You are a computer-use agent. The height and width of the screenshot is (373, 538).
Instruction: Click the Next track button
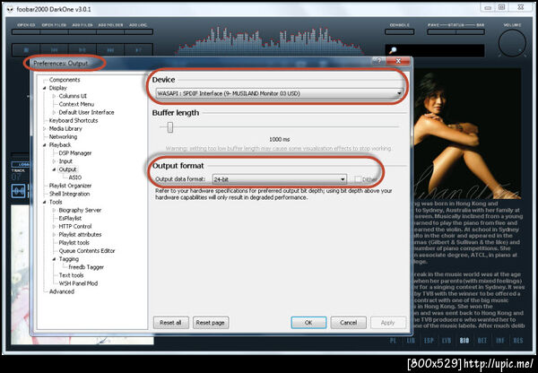tap(110, 50)
